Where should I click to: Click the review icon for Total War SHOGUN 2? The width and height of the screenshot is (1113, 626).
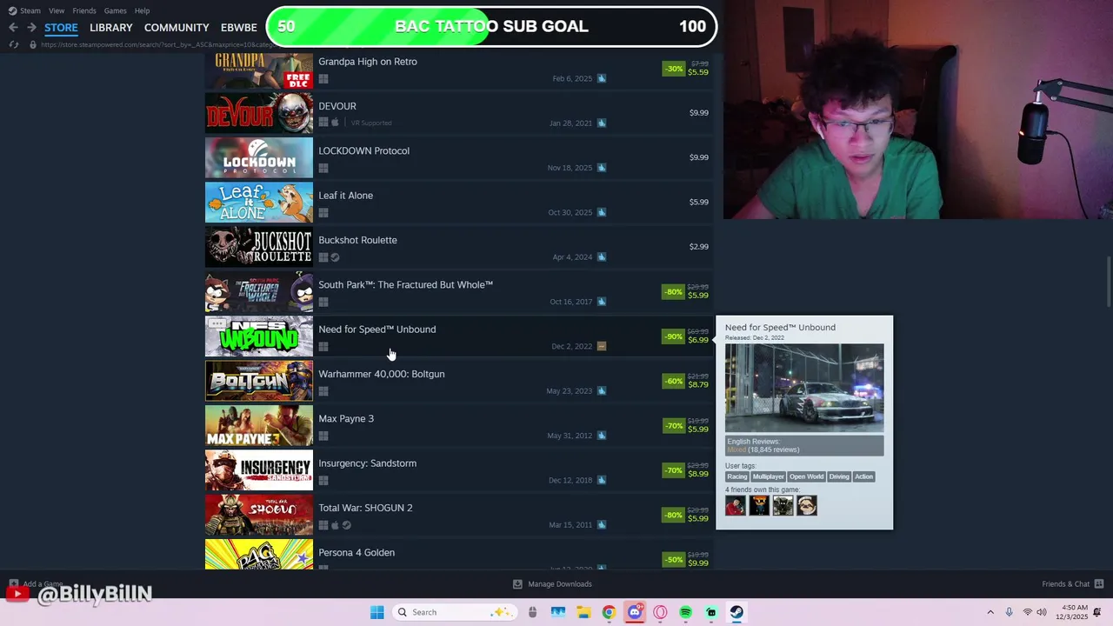tap(602, 525)
